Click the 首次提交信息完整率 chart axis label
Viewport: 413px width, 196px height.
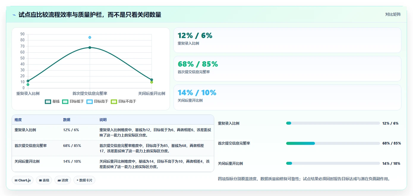point(90,93)
